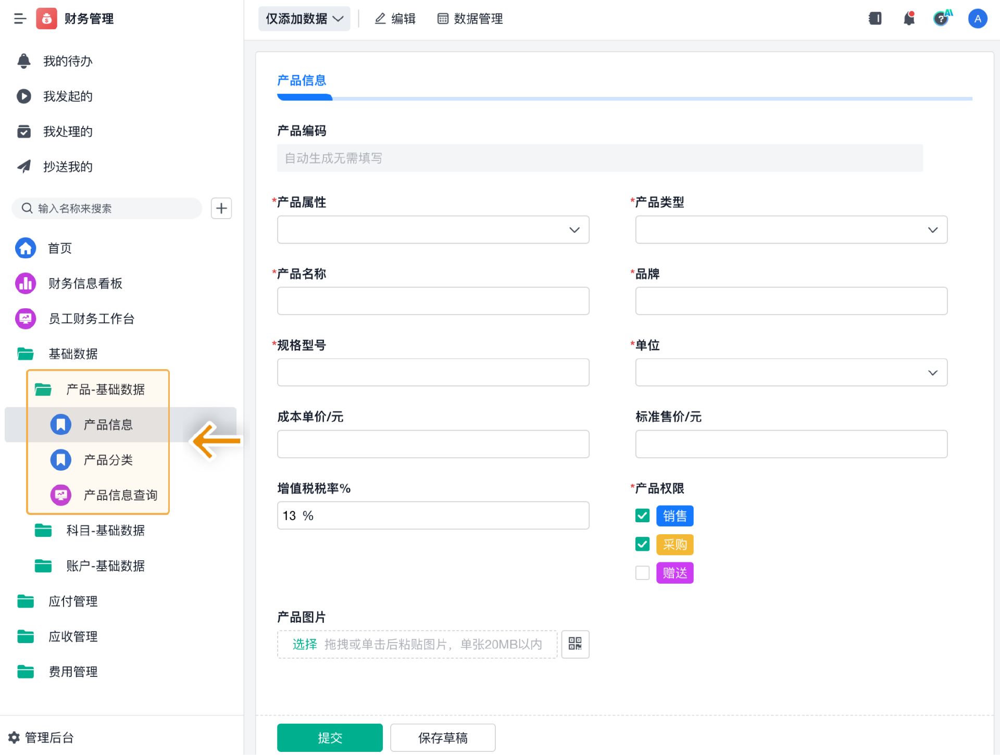Uncheck the 销售 permission checkbox
Image resolution: width=1000 pixels, height=755 pixels.
coord(642,515)
